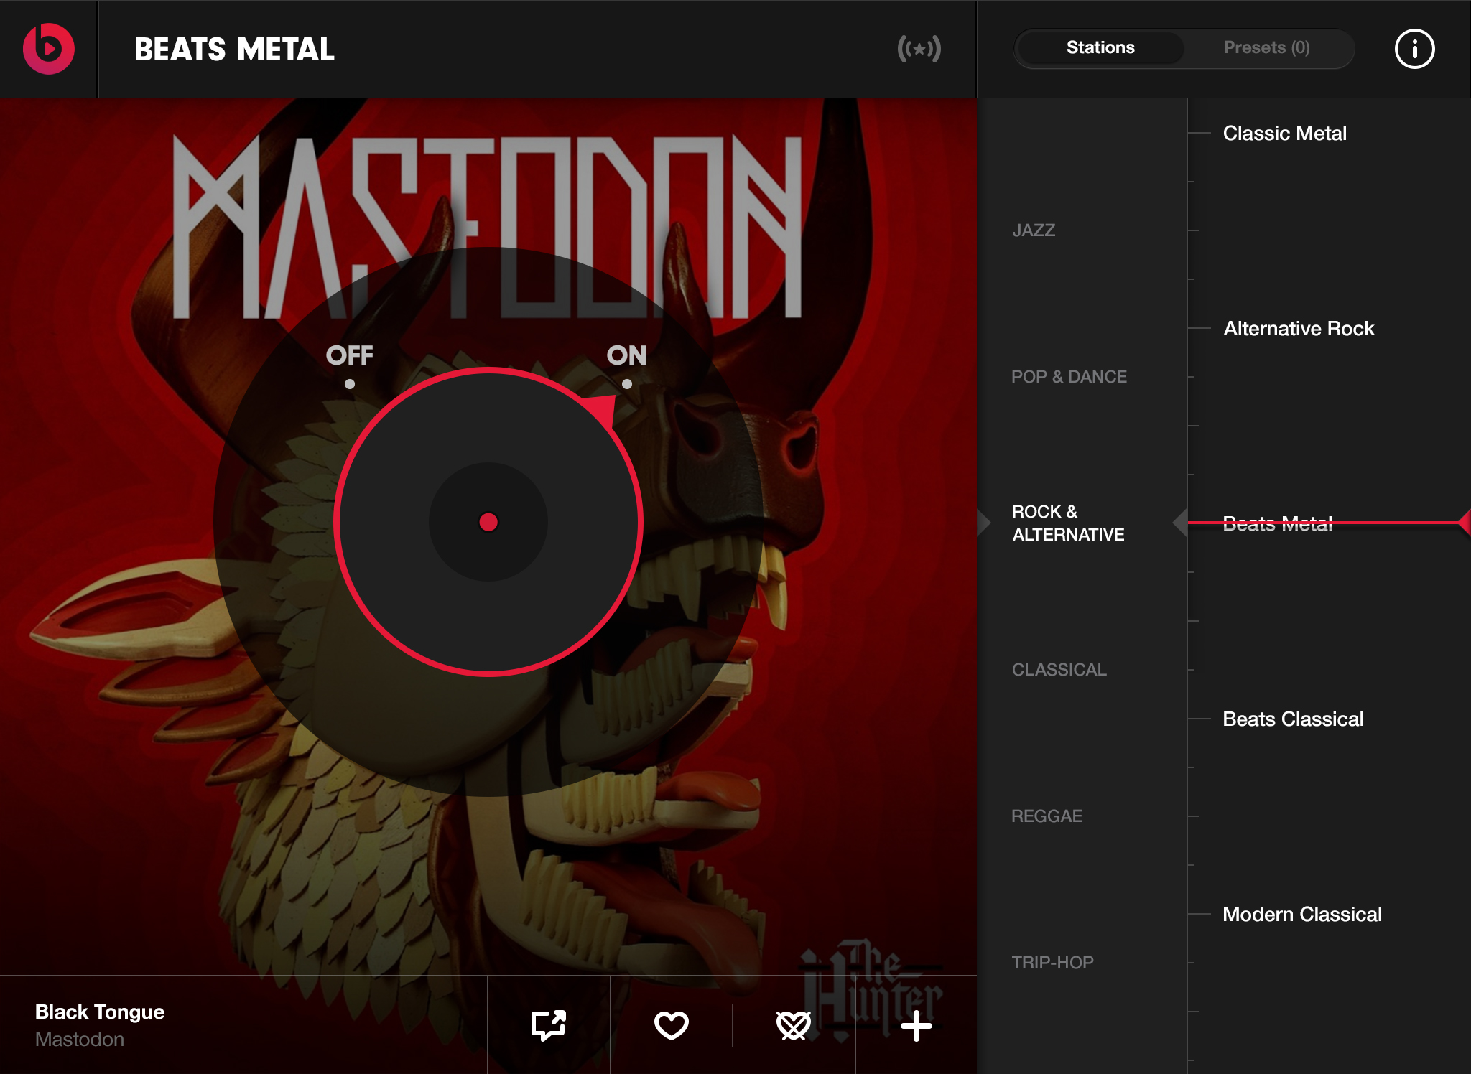
Task: Click the BEATS METAL station title
Action: point(234,50)
